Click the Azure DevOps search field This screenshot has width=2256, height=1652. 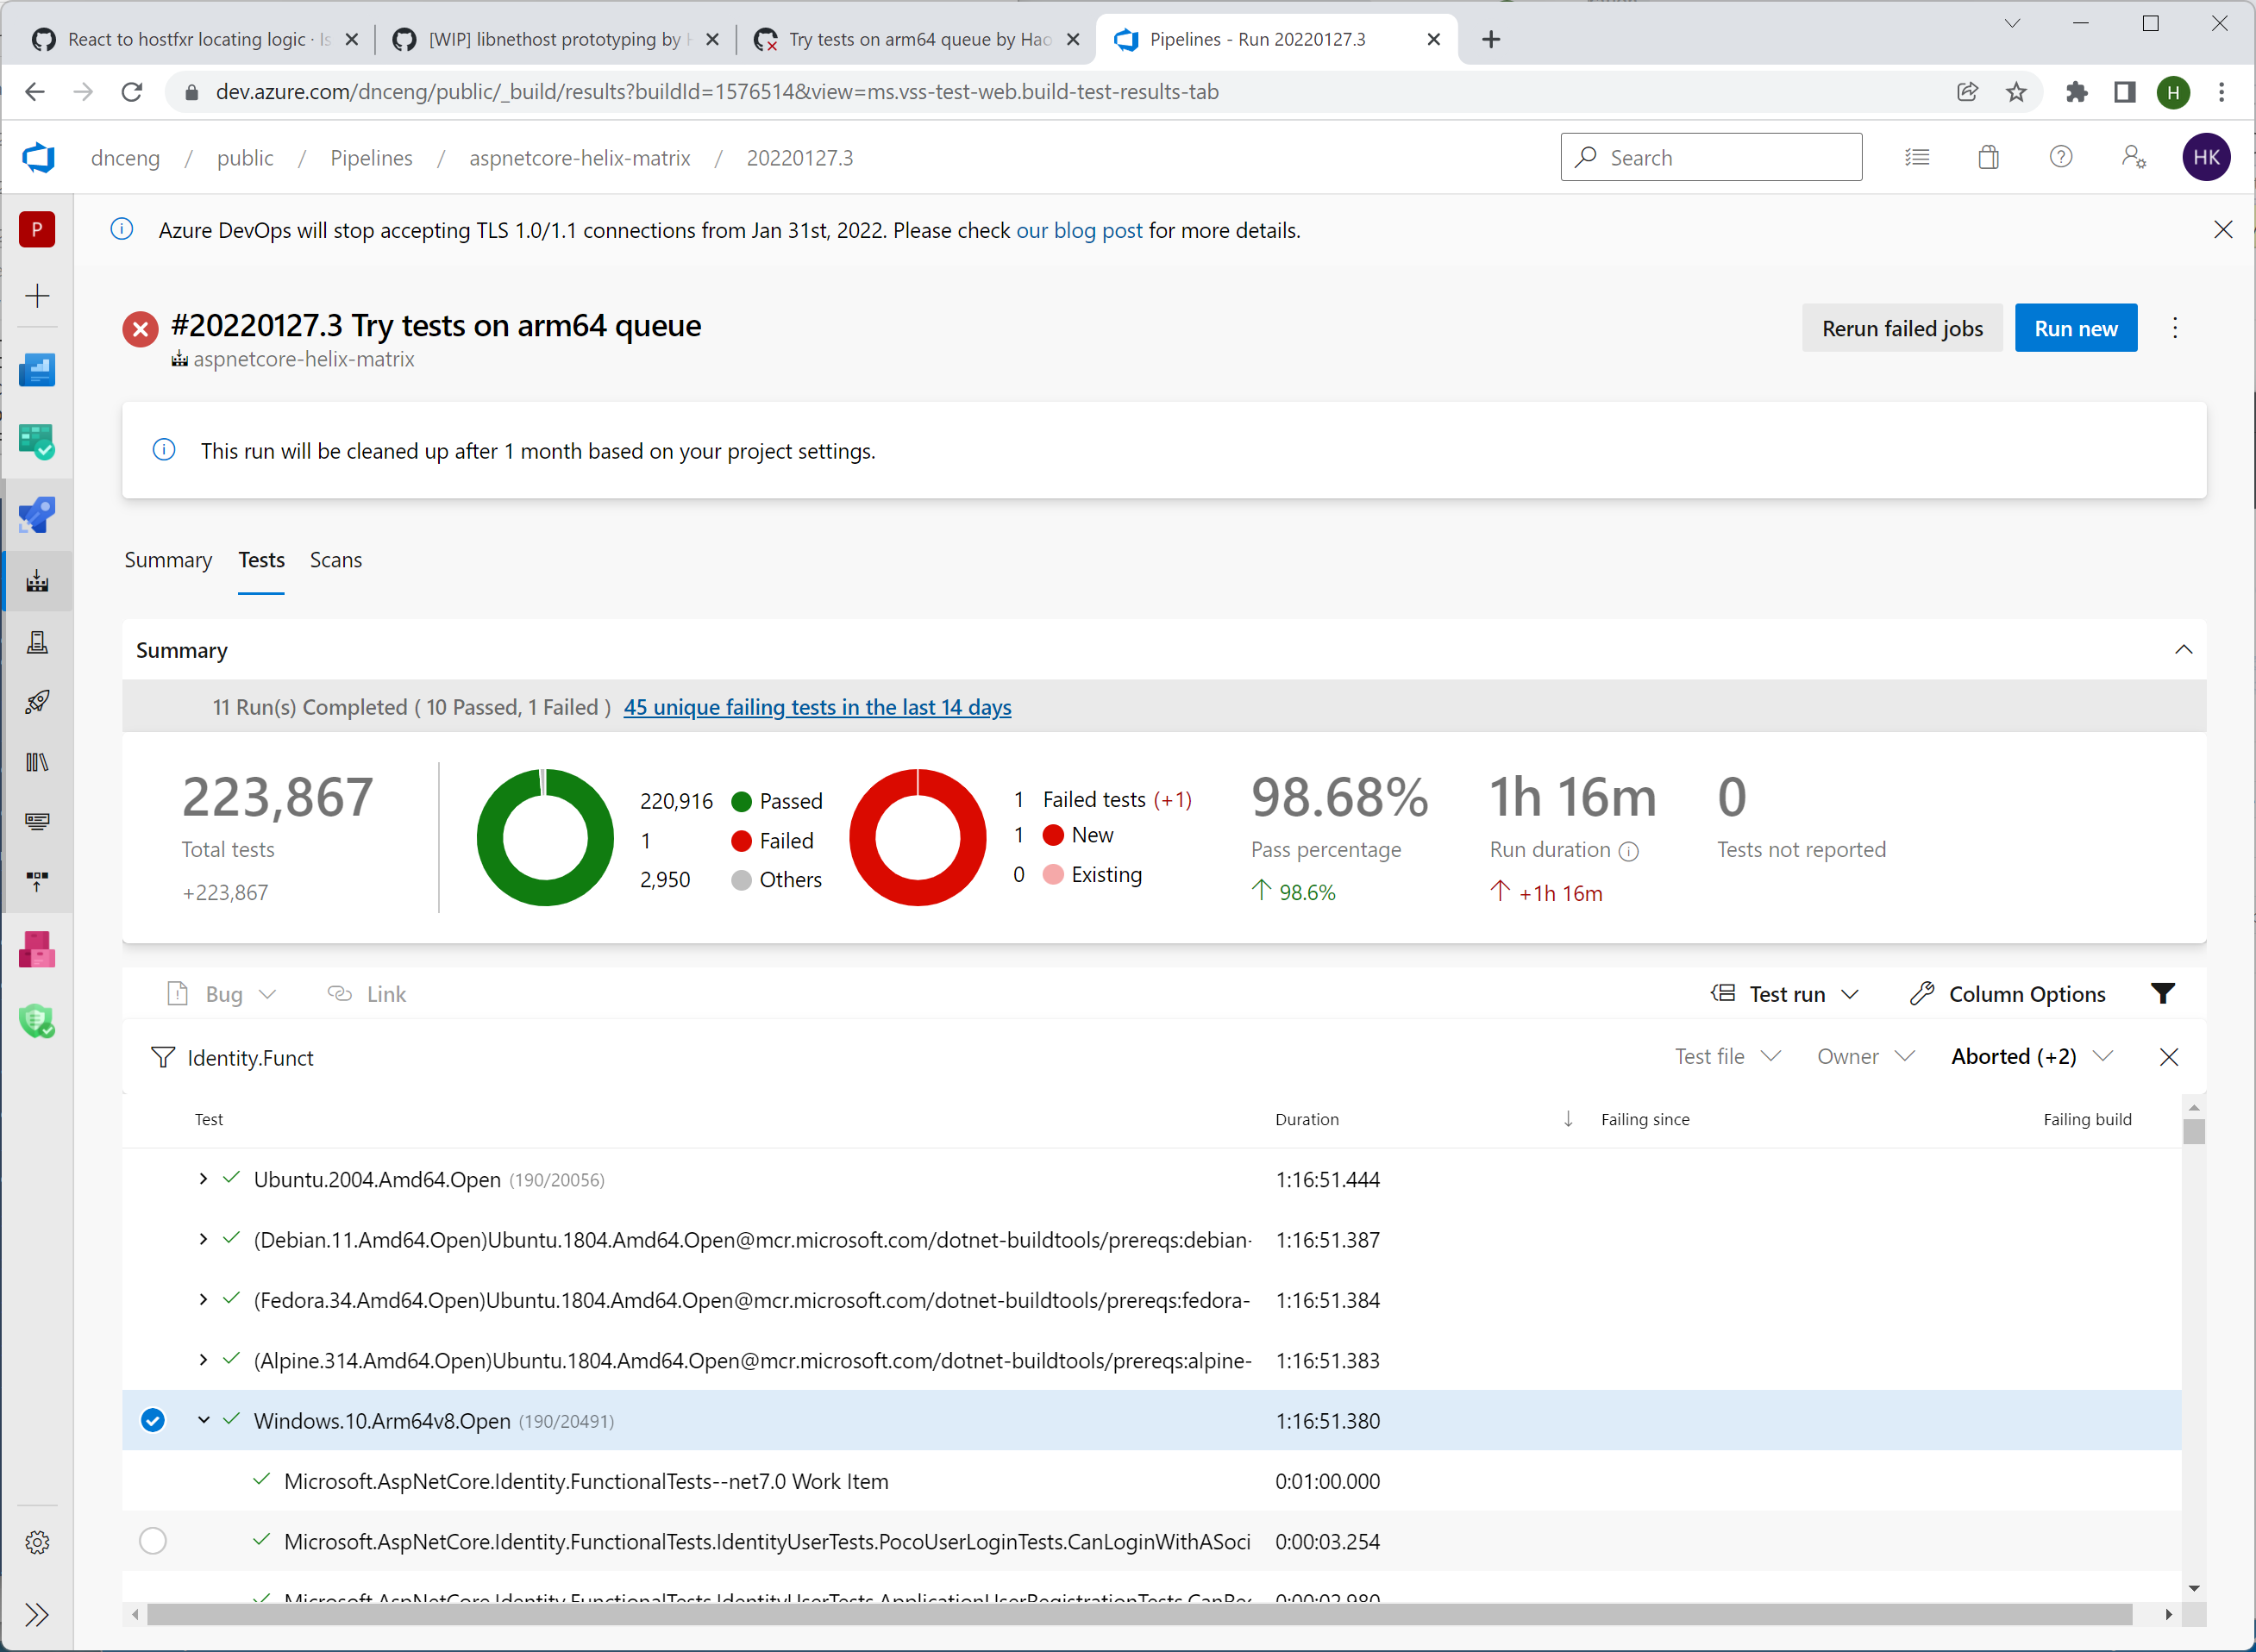tap(1710, 157)
